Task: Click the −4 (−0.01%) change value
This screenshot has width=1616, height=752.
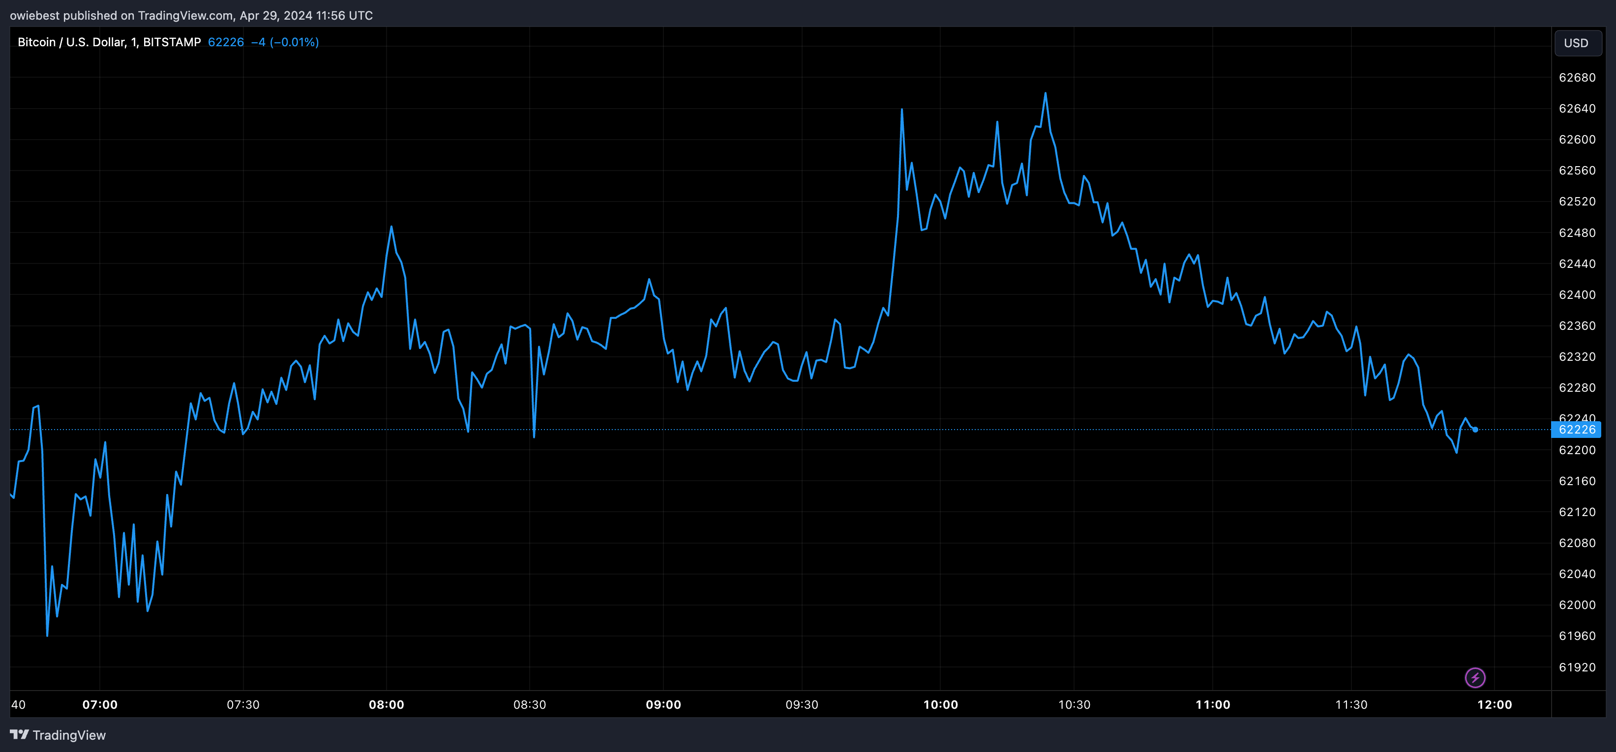Action: pyautogui.click(x=285, y=42)
